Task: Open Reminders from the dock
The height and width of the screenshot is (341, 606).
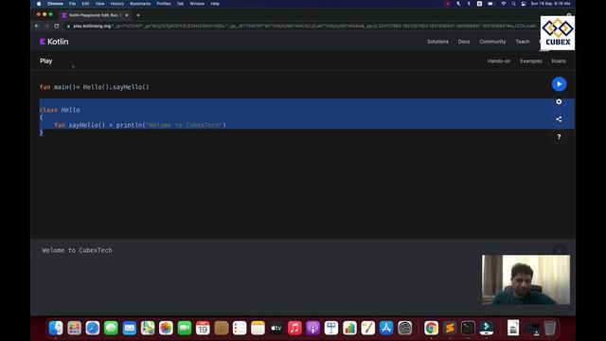Action: [240, 328]
